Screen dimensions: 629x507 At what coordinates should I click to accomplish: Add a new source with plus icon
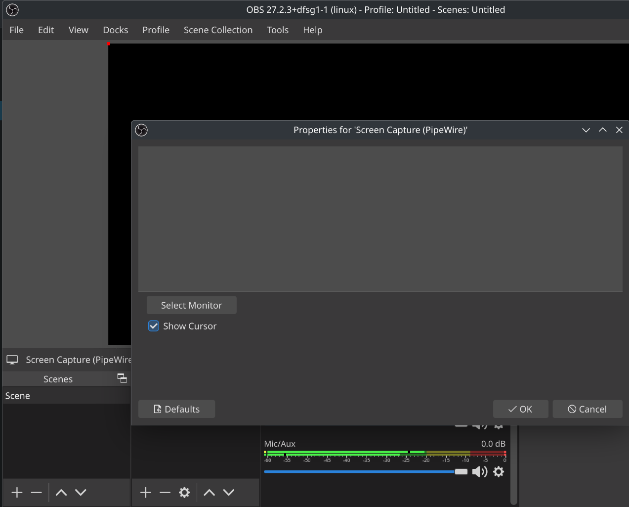(x=146, y=492)
